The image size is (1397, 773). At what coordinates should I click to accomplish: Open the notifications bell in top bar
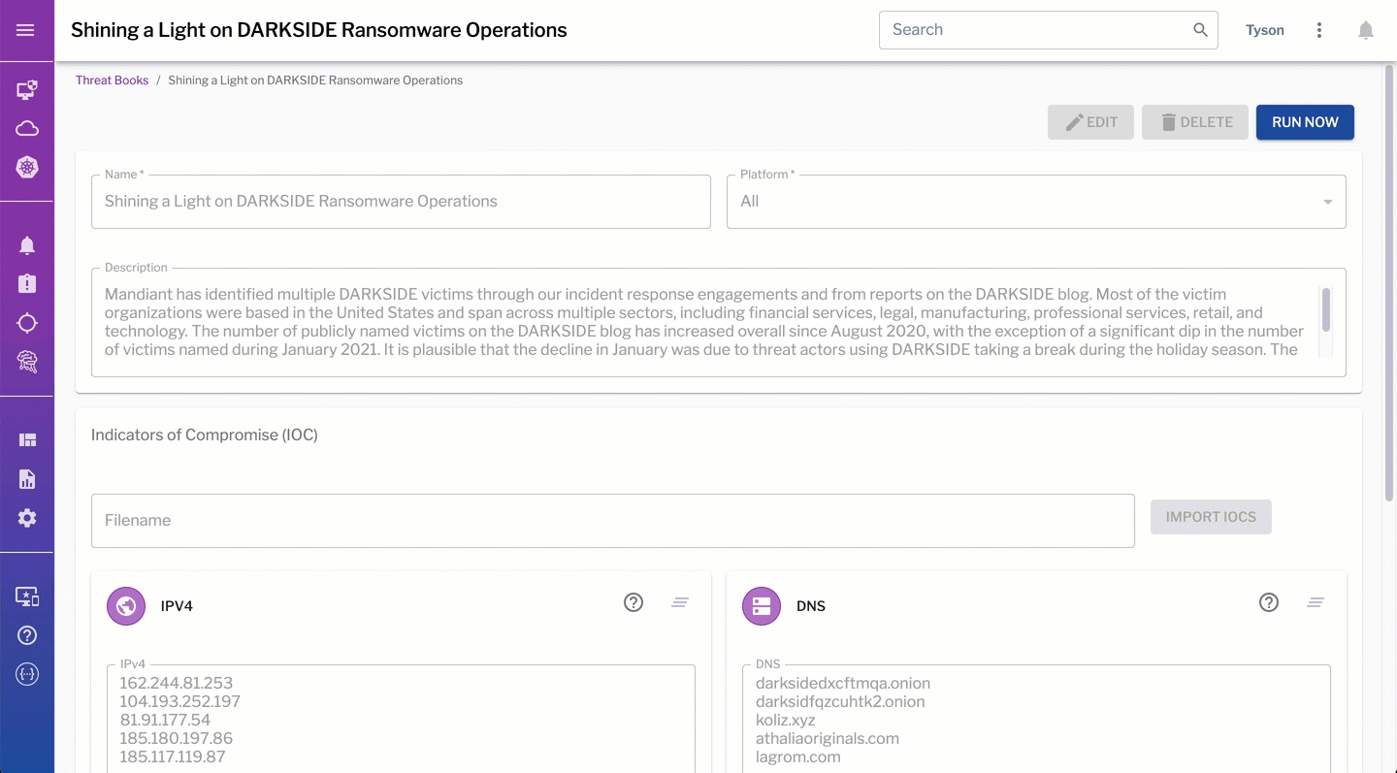coord(1366,30)
